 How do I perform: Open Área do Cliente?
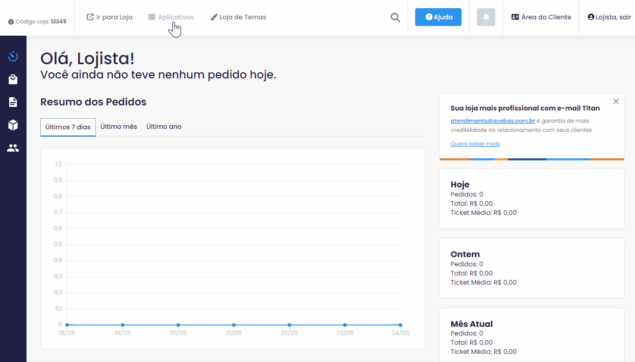[x=541, y=17]
